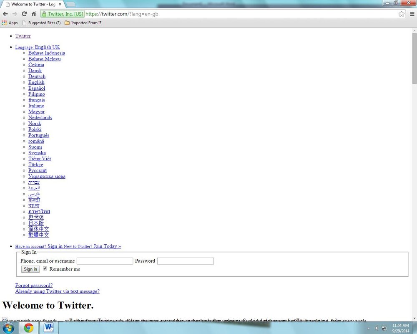Switch language to Deutsch

(x=37, y=76)
